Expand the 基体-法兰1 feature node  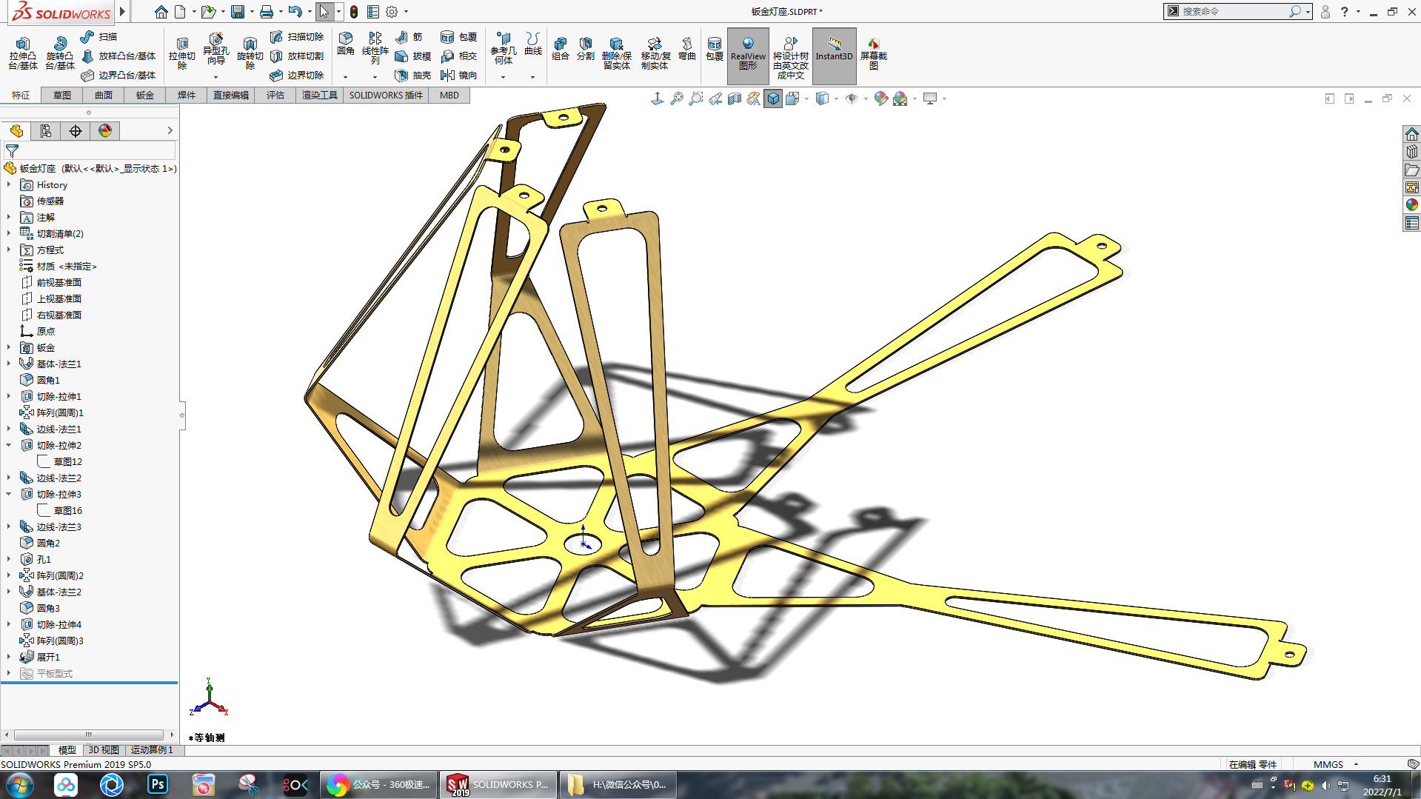9,364
